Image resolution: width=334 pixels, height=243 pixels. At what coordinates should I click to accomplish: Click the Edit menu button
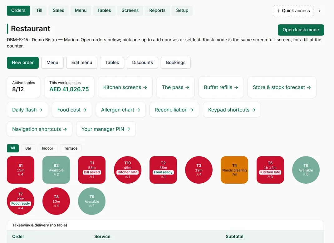pos(82,63)
